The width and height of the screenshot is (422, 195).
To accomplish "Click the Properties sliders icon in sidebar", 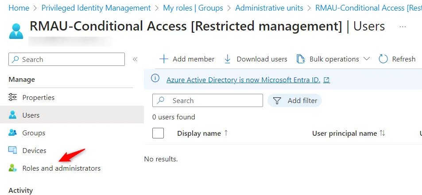I will 13,98.
